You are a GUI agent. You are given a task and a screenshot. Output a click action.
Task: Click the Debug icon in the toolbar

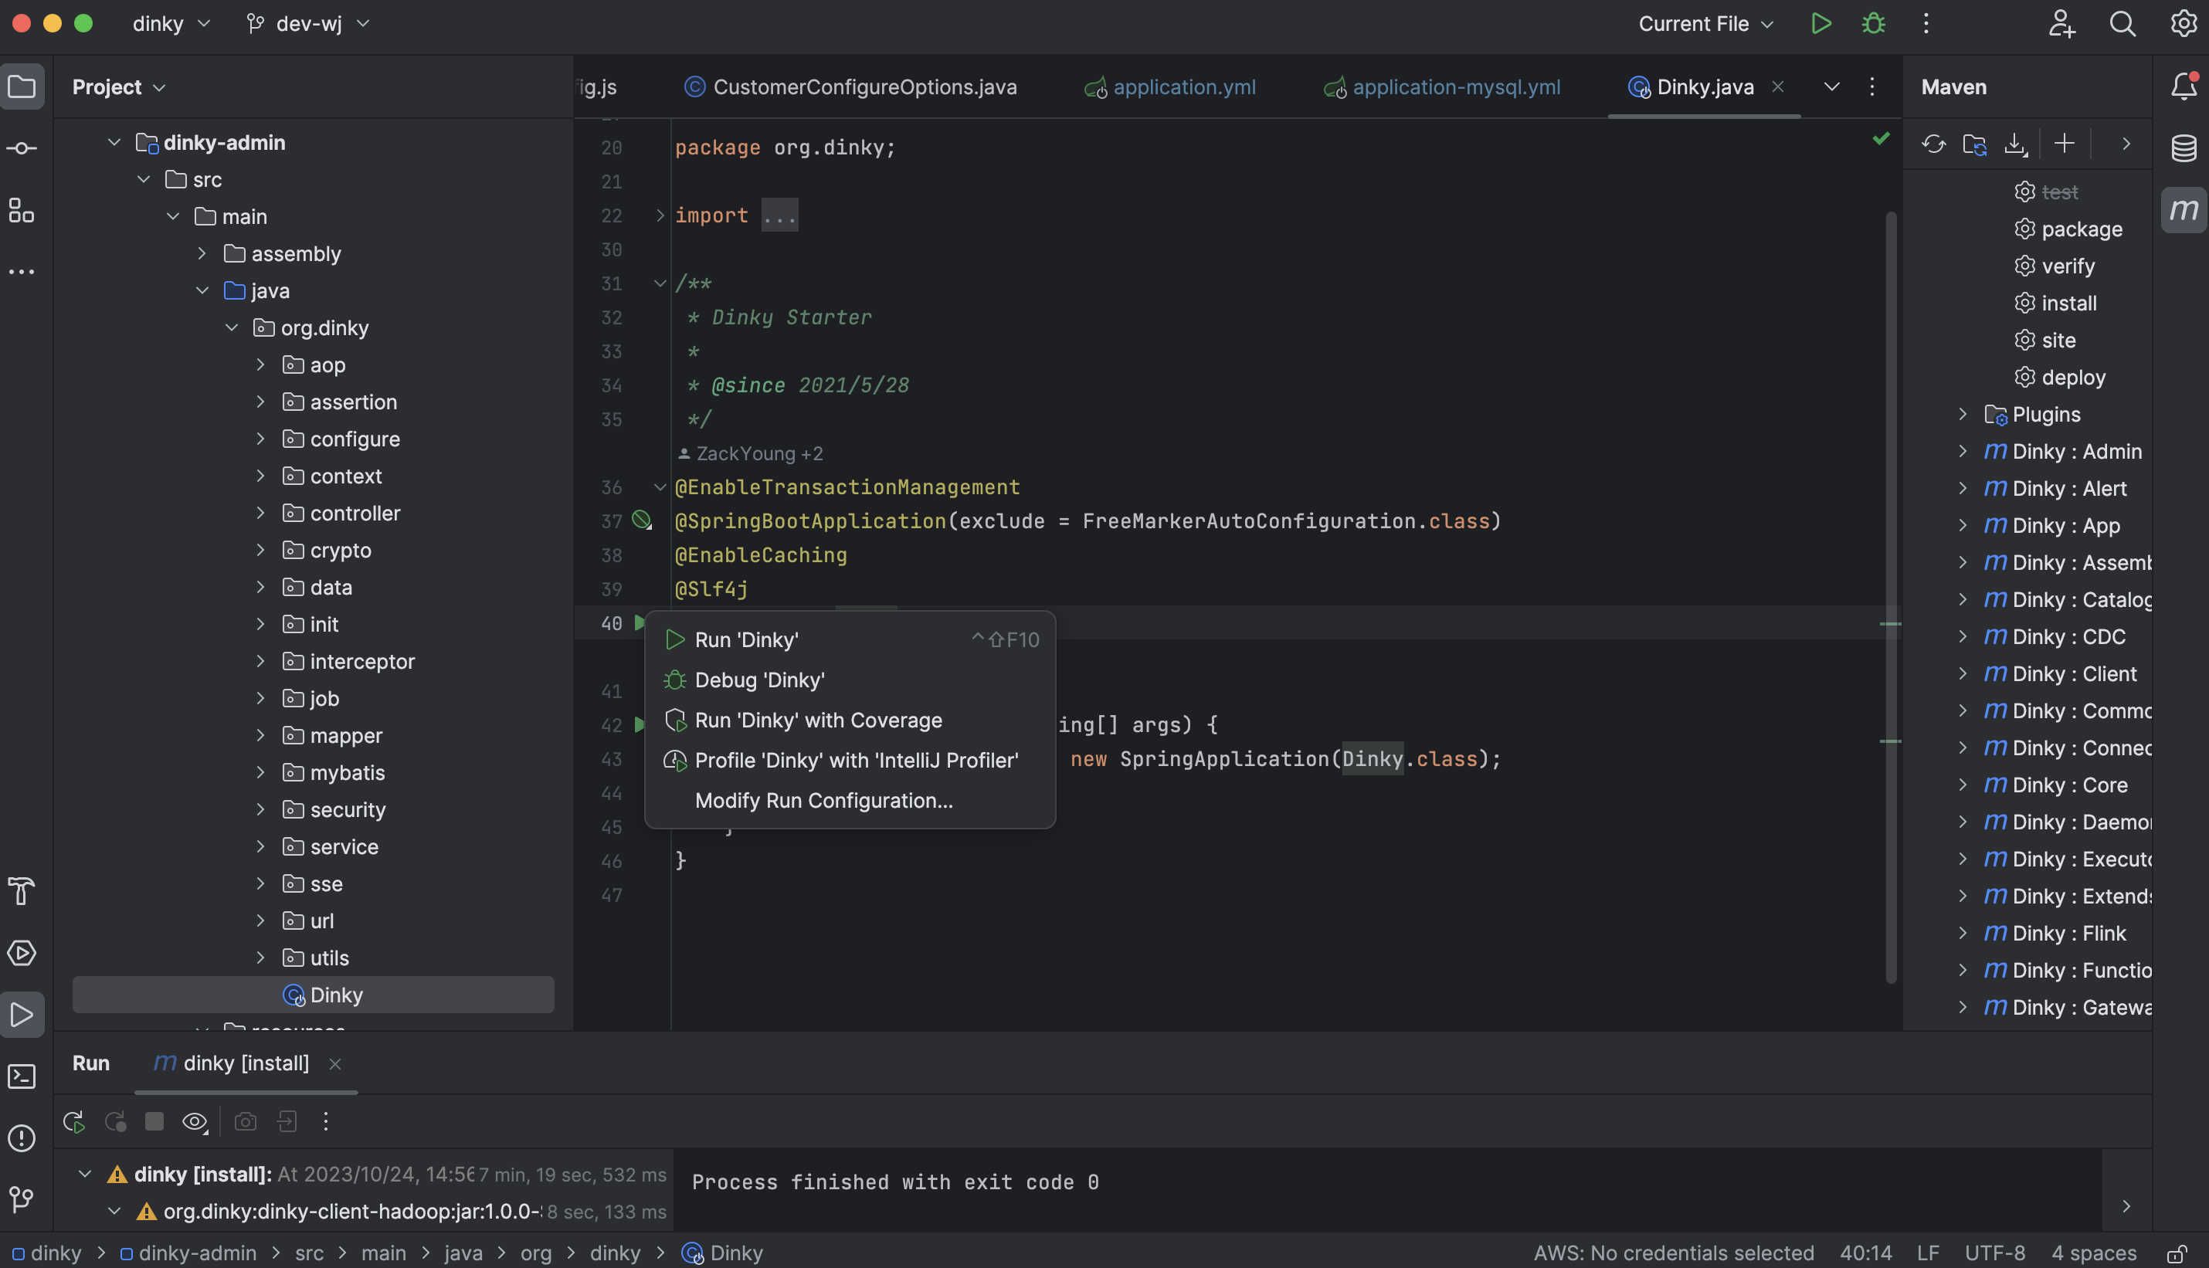point(1873,23)
